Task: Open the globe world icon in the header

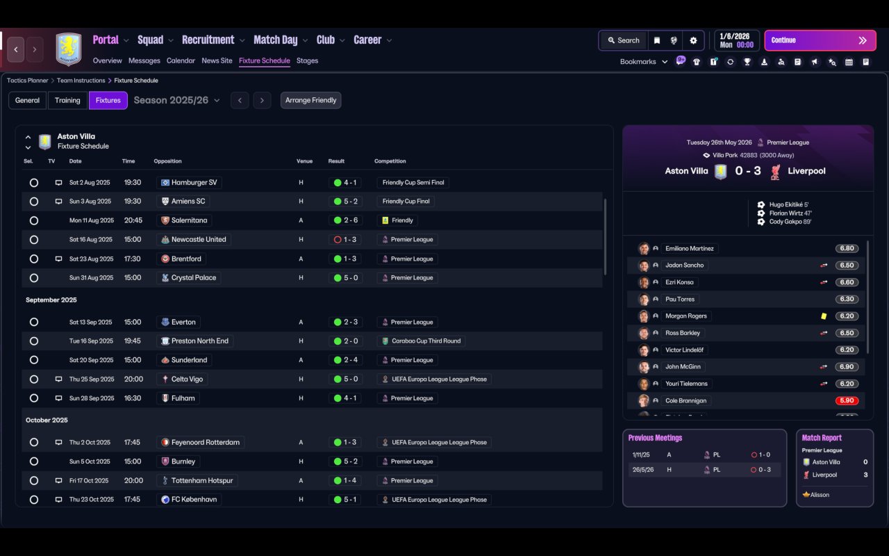Action: (674, 40)
